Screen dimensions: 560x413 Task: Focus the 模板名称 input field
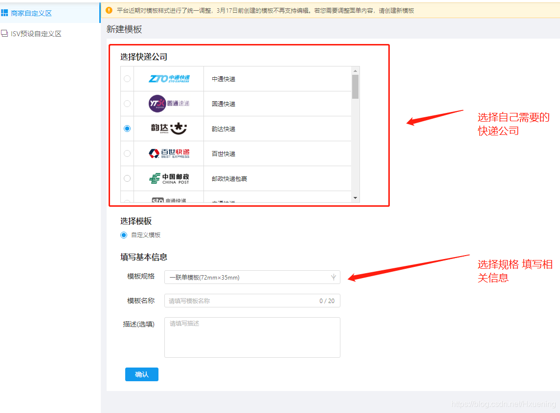point(252,301)
